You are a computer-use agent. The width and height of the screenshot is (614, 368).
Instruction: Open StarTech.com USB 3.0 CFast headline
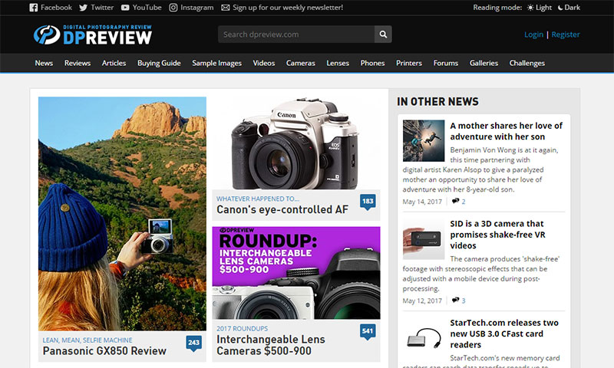point(504,333)
